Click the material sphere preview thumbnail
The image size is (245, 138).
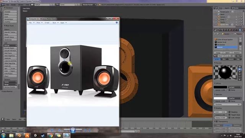225,72
